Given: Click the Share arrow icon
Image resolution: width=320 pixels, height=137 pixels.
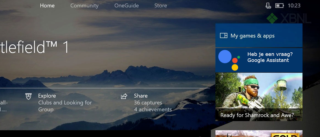Looking at the screenshot, I should coord(124,96).
